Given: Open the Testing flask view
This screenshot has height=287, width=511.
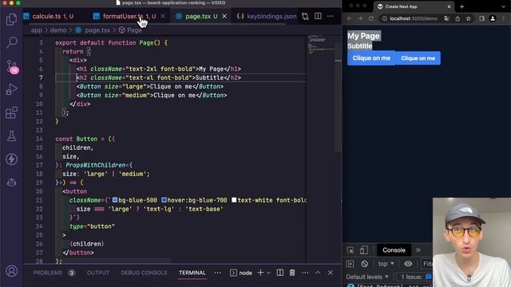Looking at the screenshot, I should 11,136.
